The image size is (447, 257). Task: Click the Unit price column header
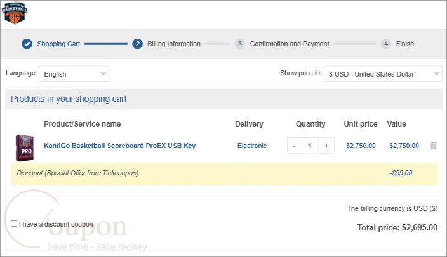(x=361, y=124)
